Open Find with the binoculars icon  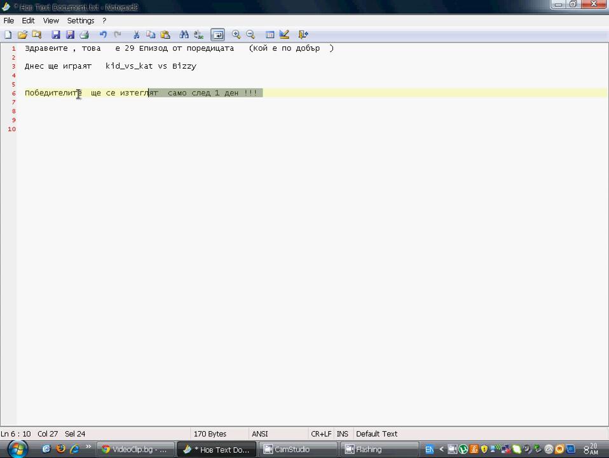184,34
